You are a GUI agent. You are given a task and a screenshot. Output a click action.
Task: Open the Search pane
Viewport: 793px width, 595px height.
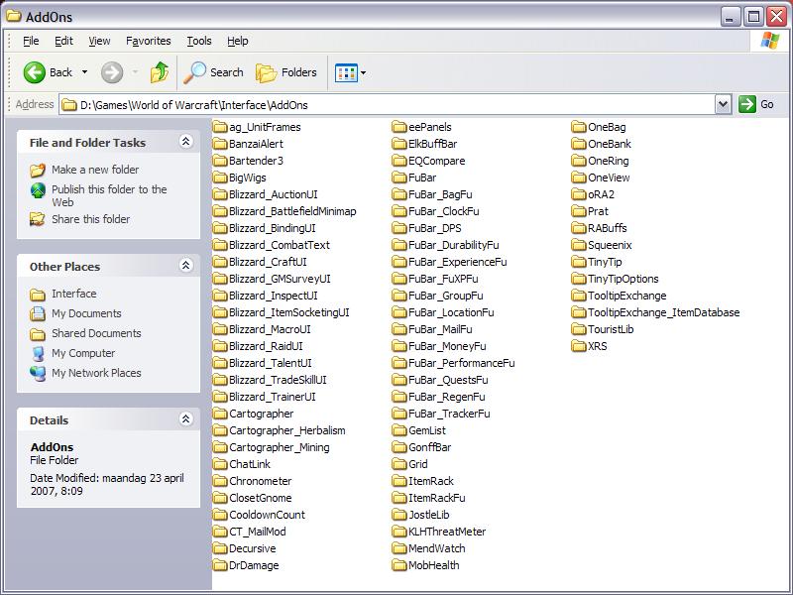214,72
